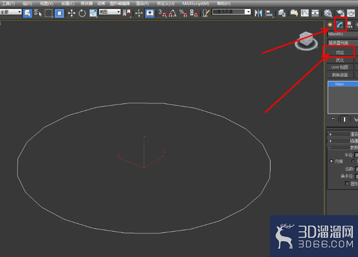Toggle Percent Snap
Screen dimensions: 358x257
click(x=183, y=13)
